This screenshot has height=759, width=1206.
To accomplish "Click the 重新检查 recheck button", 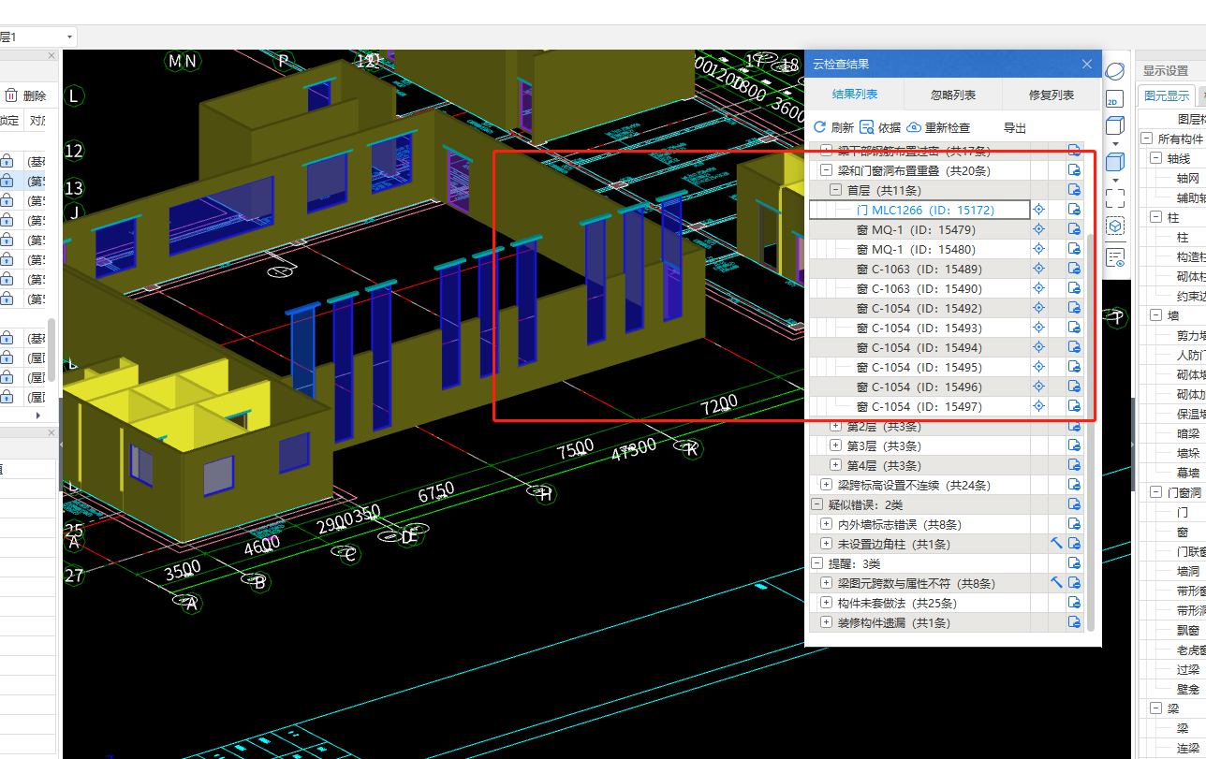I will [x=938, y=127].
